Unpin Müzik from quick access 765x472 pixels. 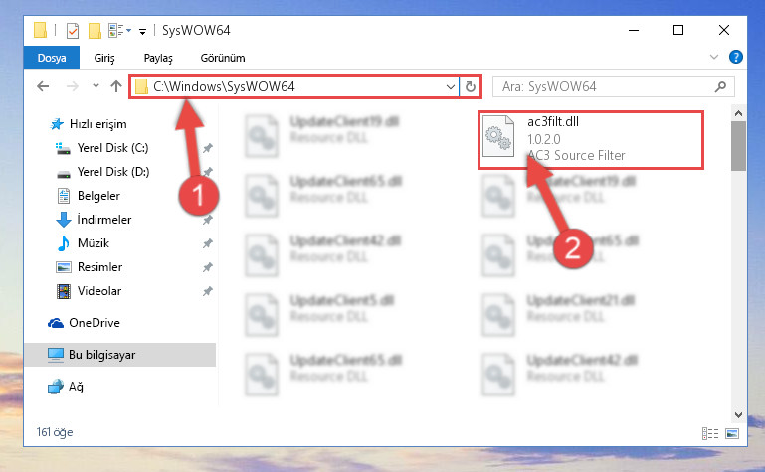pos(207,243)
